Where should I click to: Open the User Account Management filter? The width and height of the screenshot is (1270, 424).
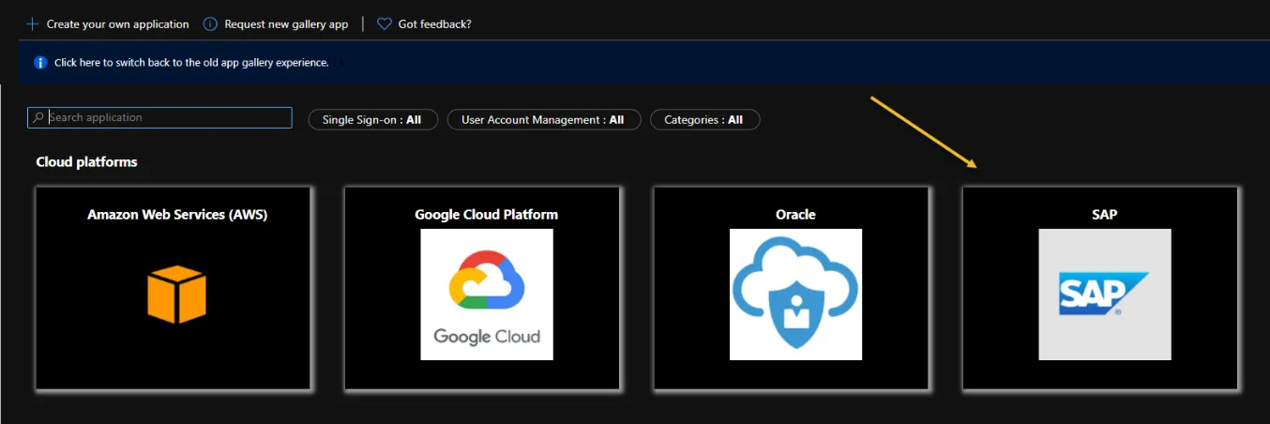544,120
